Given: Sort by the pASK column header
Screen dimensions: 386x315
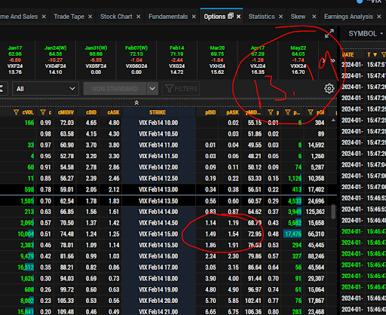Looking at the screenshot, I should pos(233,112).
